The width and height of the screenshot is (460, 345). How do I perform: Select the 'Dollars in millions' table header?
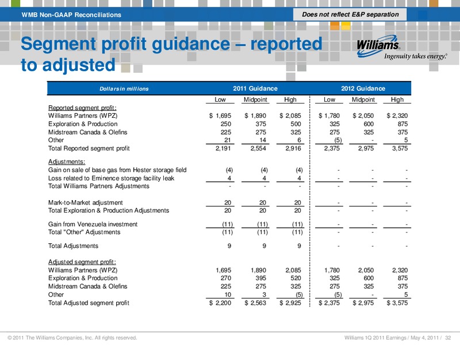(x=124, y=89)
